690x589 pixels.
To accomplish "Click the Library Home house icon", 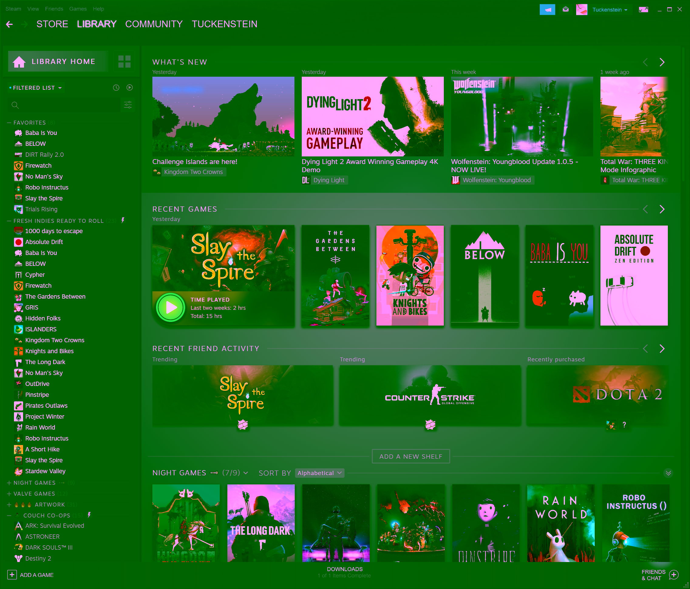I will 19,62.
